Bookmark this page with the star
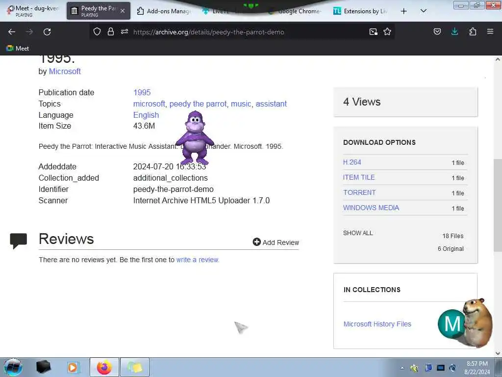This screenshot has width=502, height=377. (x=387, y=31)
